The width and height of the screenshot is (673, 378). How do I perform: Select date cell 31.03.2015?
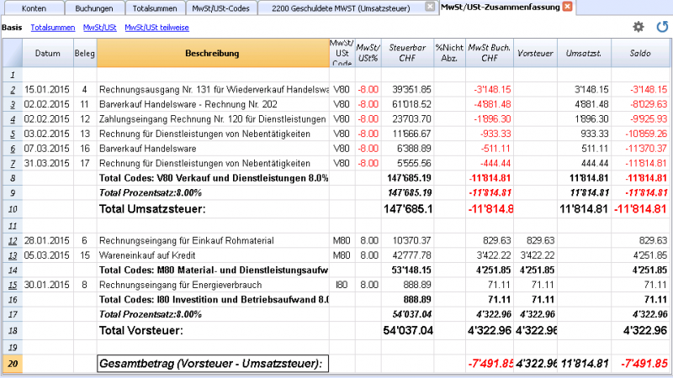(x=47, y=163)
